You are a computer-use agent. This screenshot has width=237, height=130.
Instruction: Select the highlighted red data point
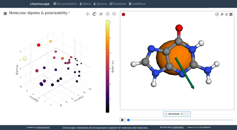click(39, 45)
